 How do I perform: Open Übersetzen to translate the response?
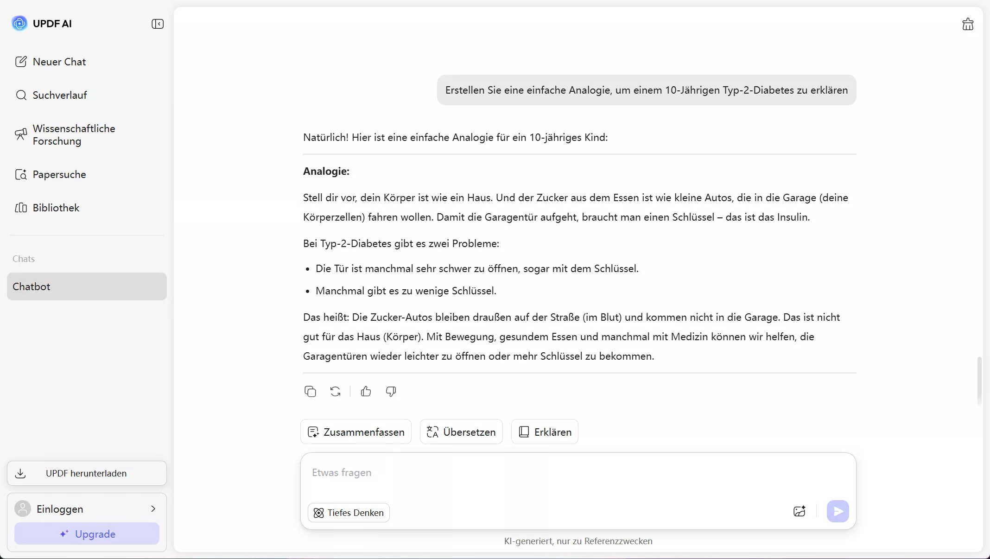click(460, 432)
